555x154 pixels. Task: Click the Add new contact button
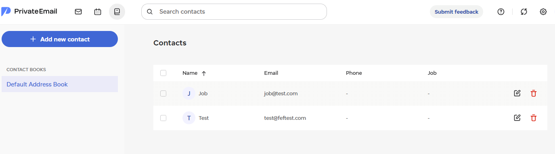pos(60,39)
